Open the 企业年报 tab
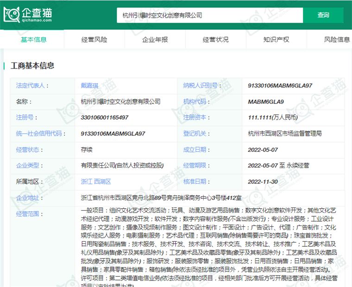352x287 pixels. pos(155,39)
